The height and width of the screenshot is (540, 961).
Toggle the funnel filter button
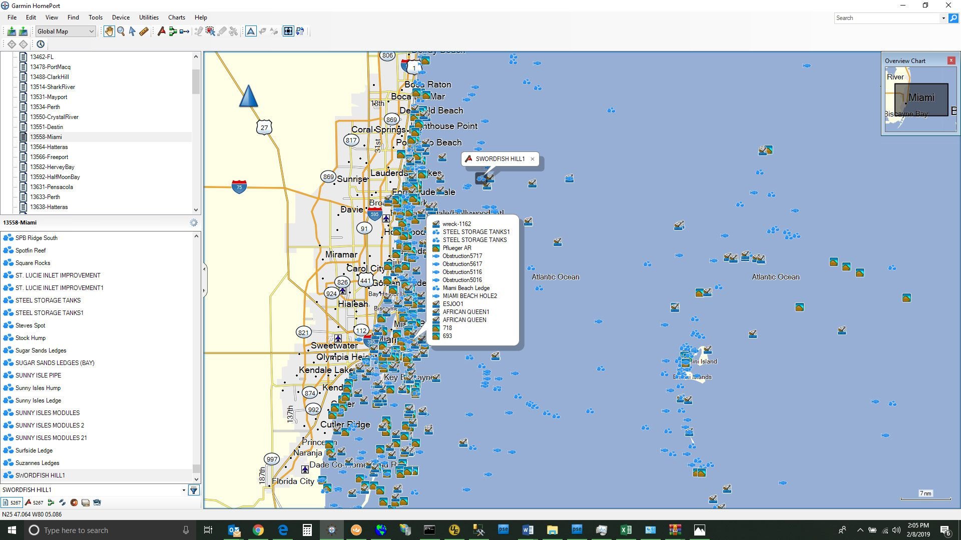(x=194, y=490)
